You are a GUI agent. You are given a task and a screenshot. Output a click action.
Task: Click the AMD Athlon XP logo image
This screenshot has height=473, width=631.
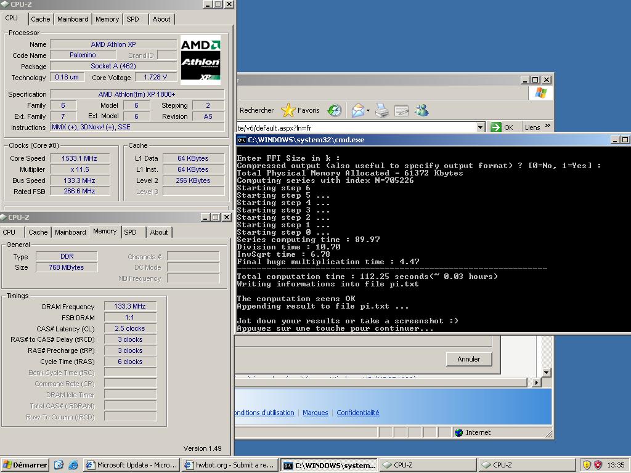coord(200,60)
